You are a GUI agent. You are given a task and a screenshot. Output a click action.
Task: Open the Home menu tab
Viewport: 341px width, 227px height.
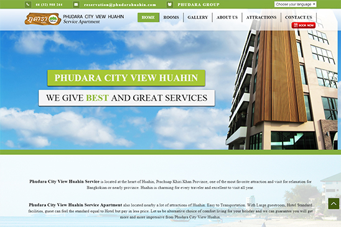click(x=148, y=17)
